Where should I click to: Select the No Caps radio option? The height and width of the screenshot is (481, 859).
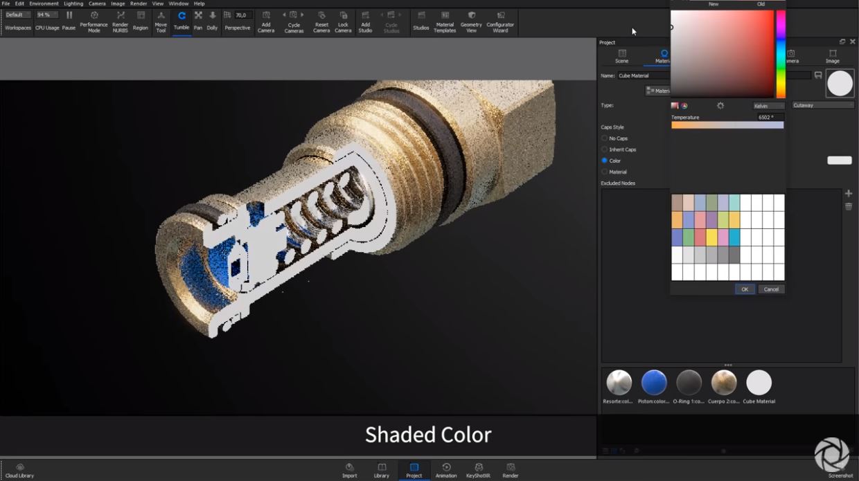(x=605, y=138)
